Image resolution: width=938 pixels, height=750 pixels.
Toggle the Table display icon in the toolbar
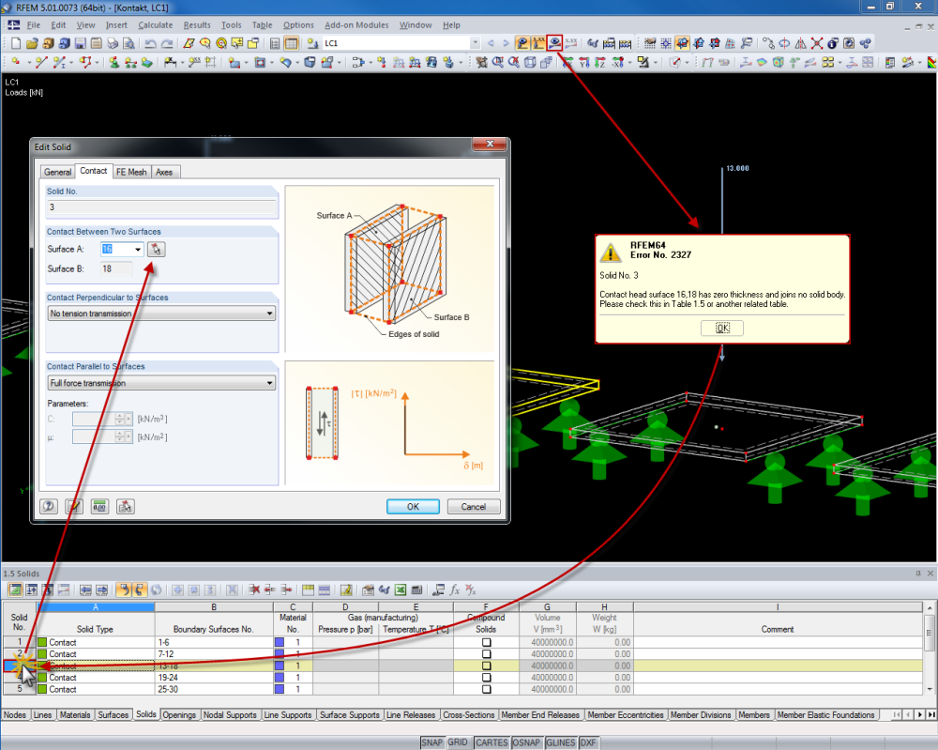[292, 43]
